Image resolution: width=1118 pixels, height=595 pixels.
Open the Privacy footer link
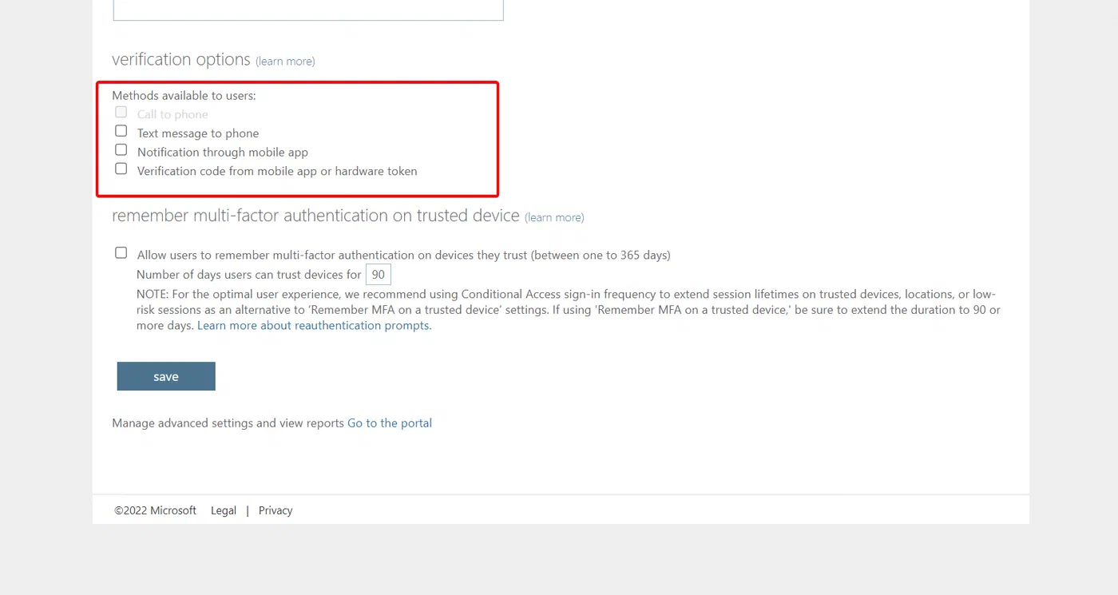tap(276, 510)
